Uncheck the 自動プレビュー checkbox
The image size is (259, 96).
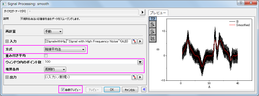coord(63,90)
